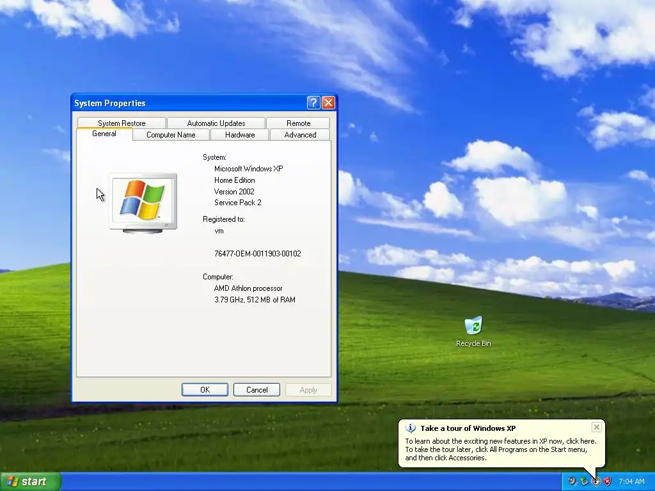Dismiss the Windows XP tour balloon
This screenshot has height=491, width=655.
(x=597, y=427)
